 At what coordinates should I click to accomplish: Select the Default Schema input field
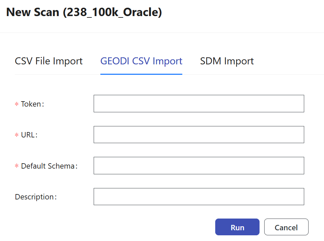pos(199,166)
